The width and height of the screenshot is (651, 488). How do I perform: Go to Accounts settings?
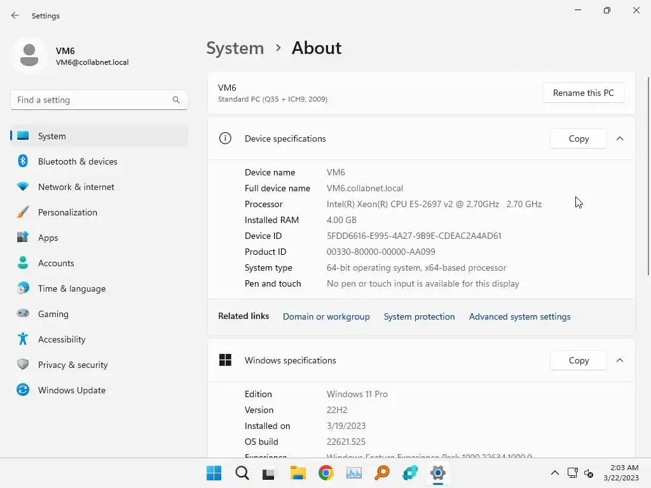[x=99, y=263]
